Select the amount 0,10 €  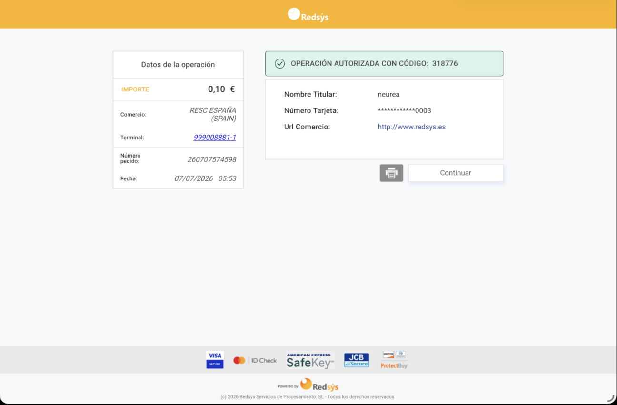221,89
